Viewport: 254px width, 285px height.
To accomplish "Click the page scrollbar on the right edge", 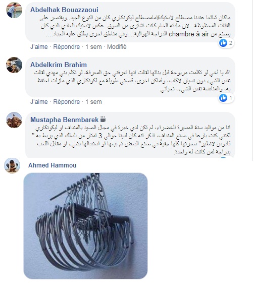I will pos(253,80).
